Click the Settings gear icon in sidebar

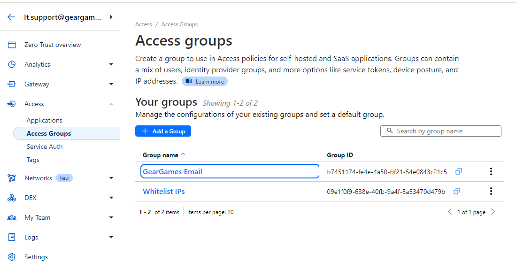click(x=12, y=257)
